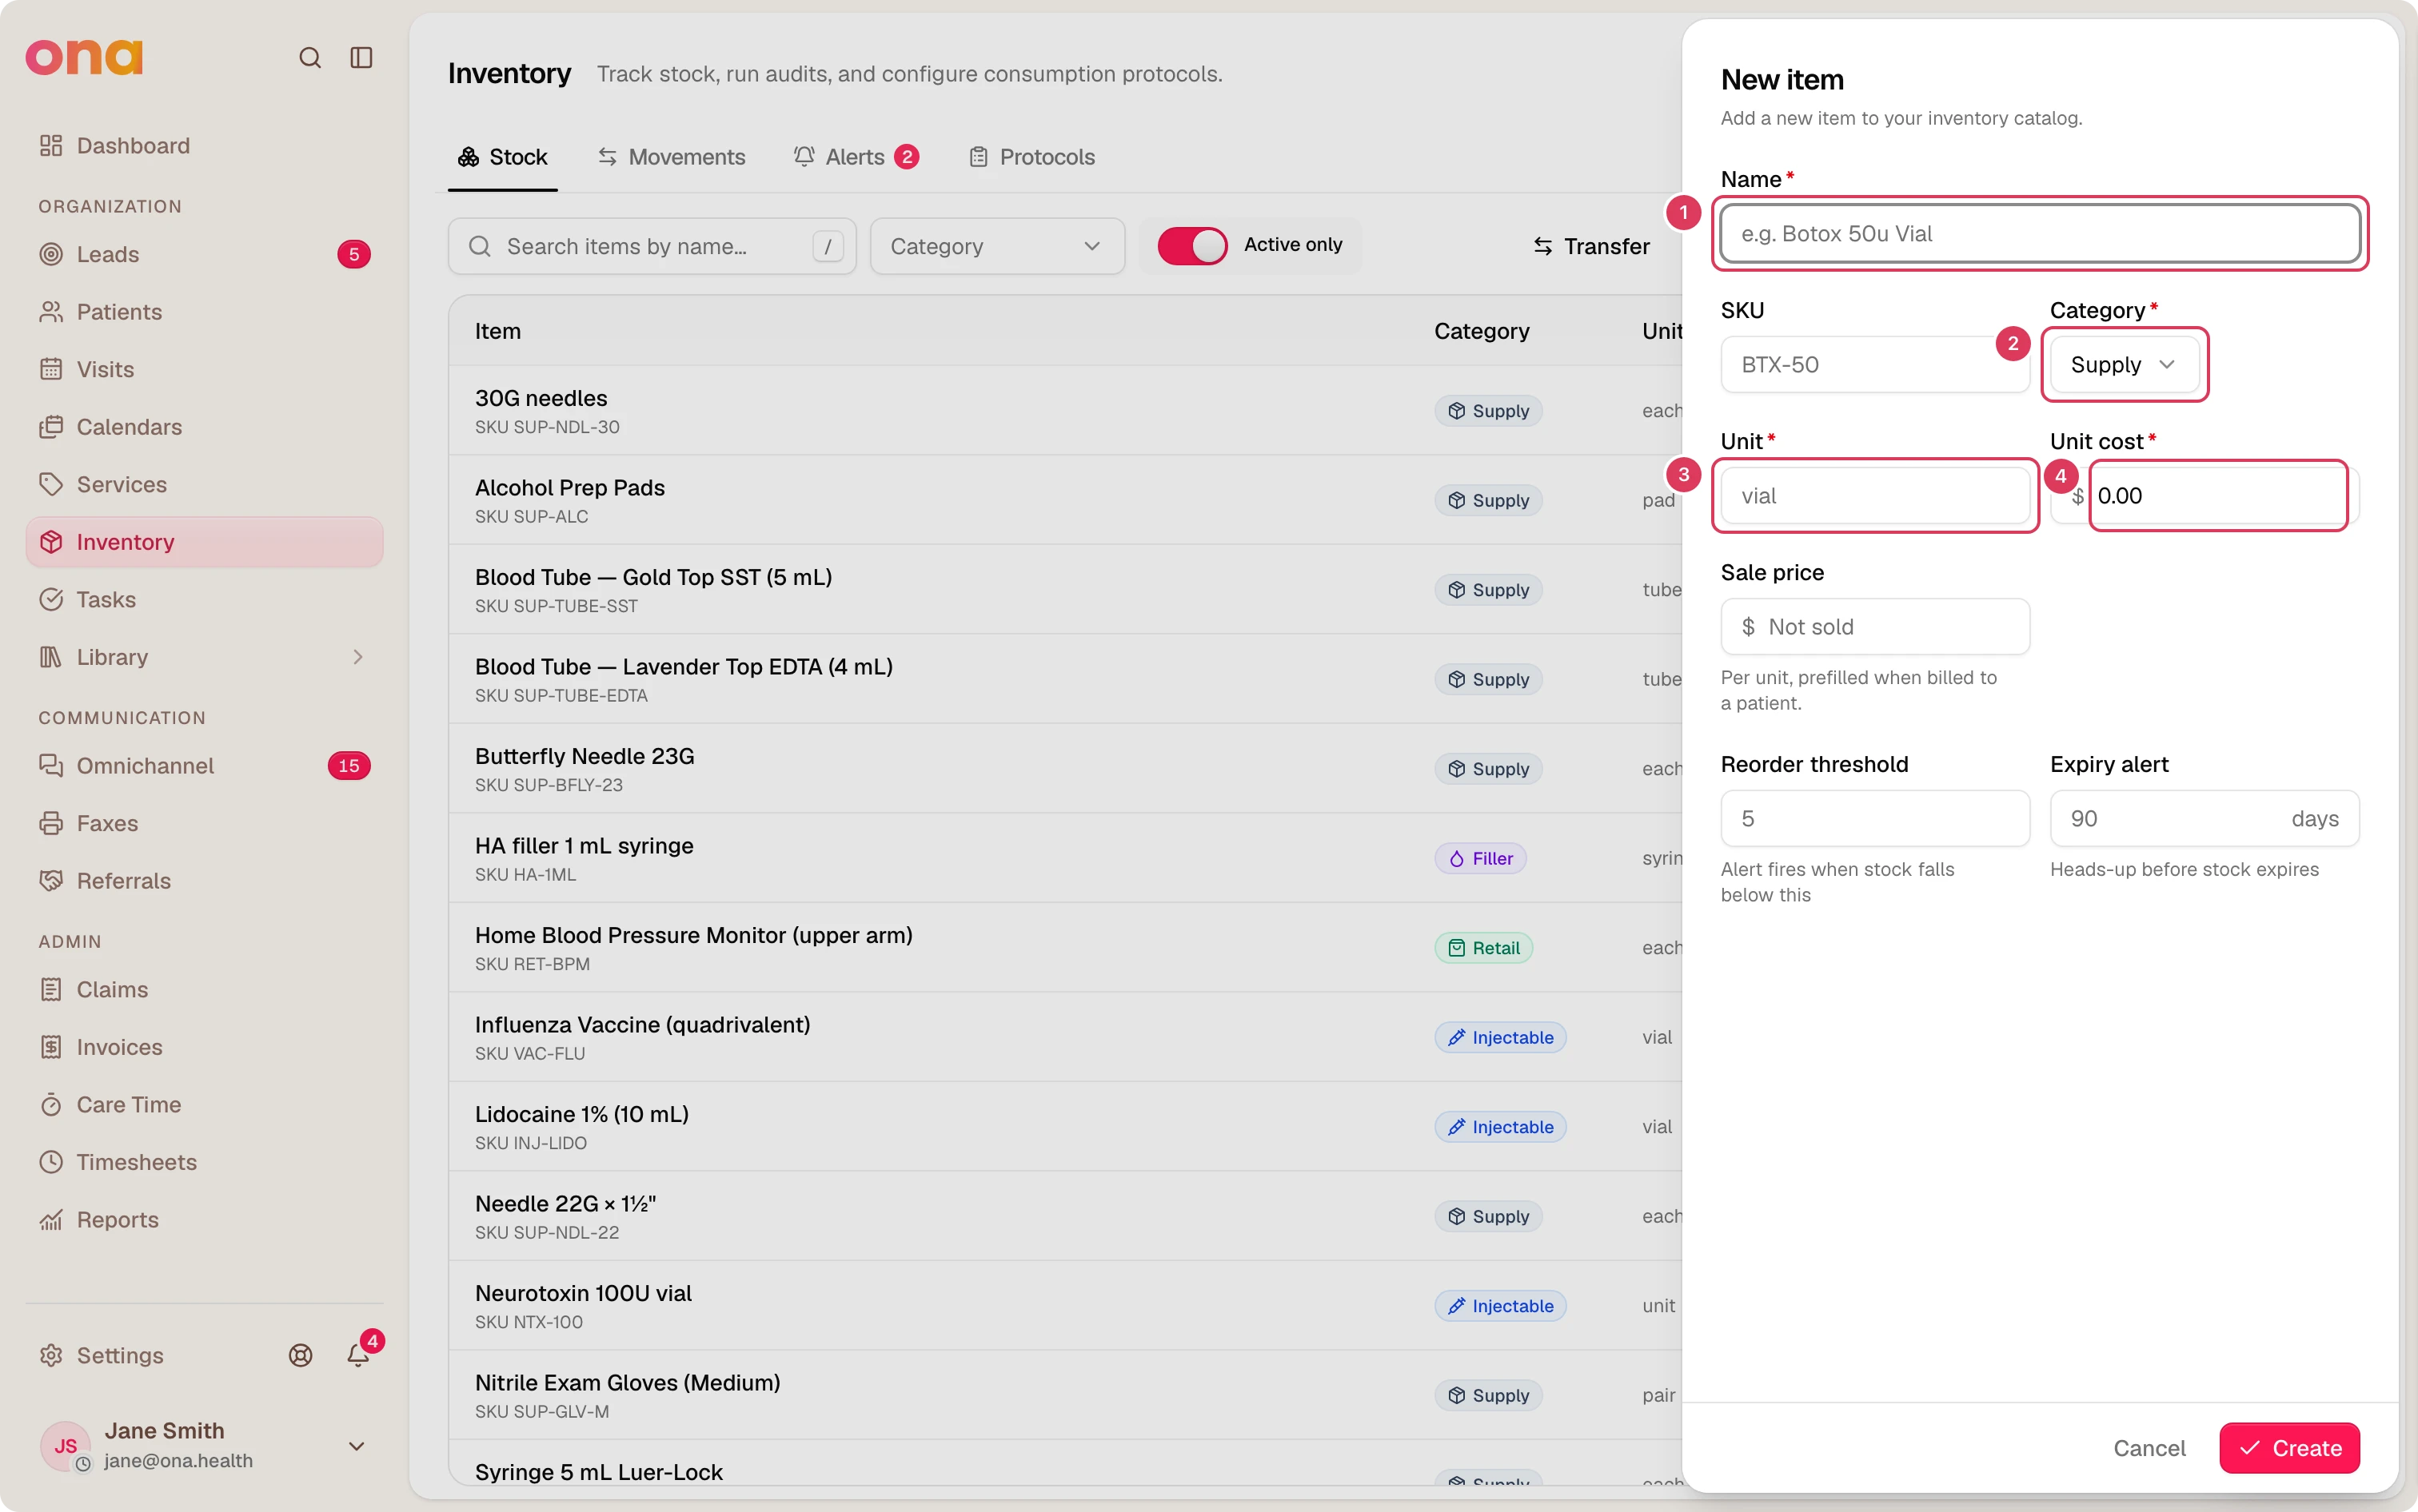The width and height of the screenshot is (2418, 1512).
Task: Click the search icon in sidebar header
Action: [x=310, y=58]
